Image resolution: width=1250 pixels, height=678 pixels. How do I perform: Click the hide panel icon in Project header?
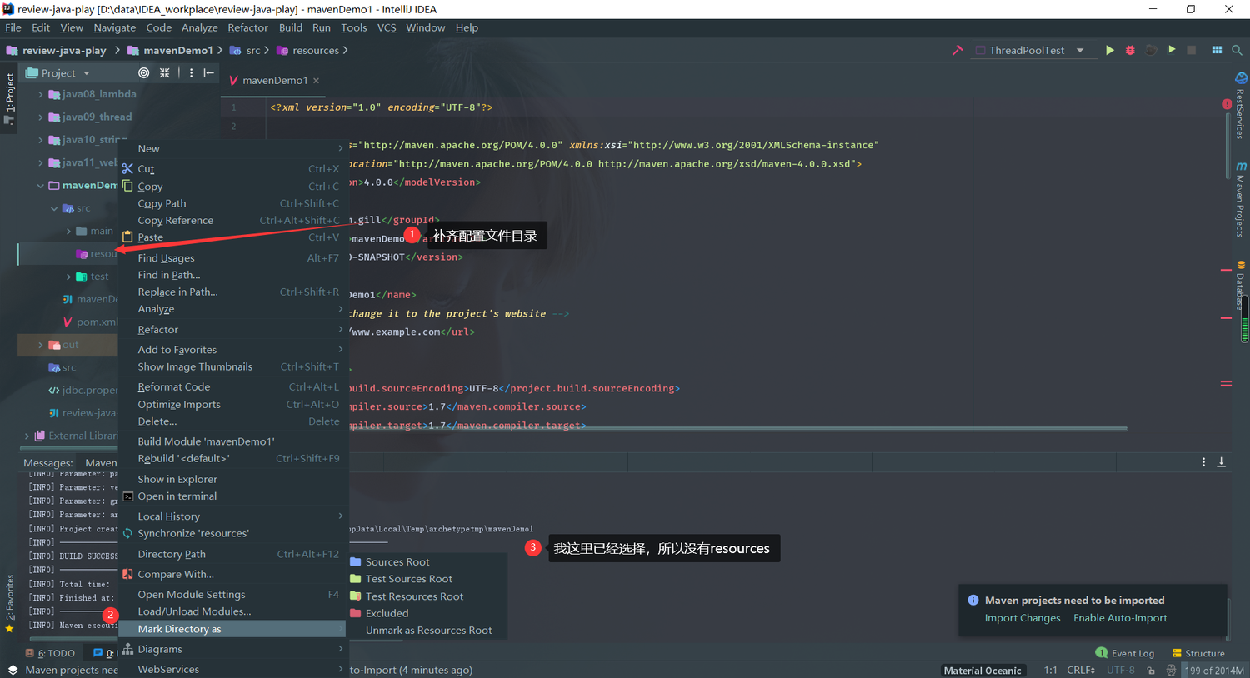click(x=209, y=72)
